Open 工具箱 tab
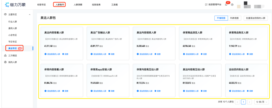This screenshot has width=272, height=108. click(x=115, y=5)
